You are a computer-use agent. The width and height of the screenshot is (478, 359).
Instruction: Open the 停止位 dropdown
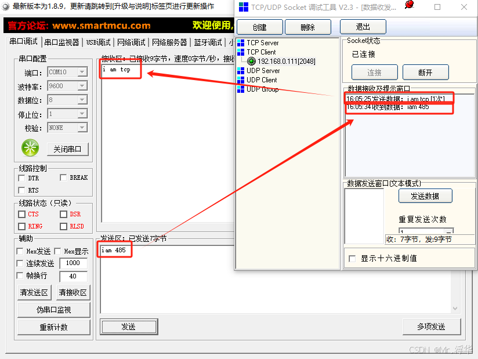click(82, 114)
